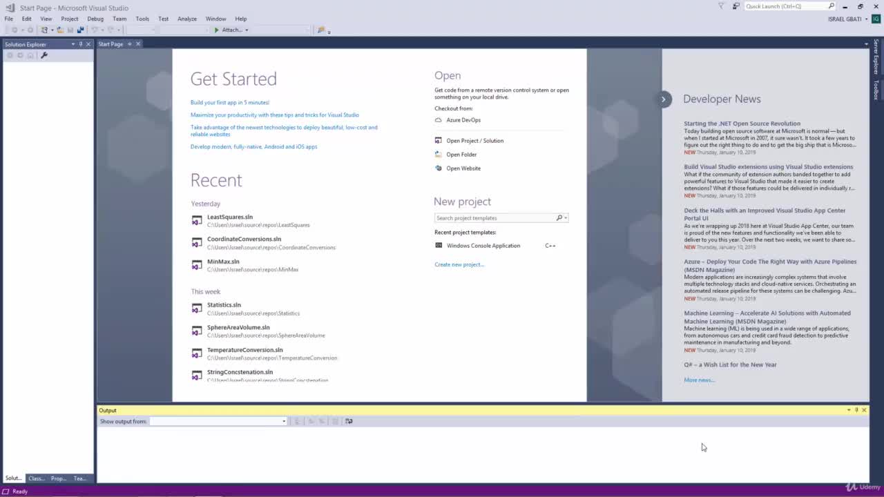Click the Solution Explorer properties wrench icon
The width and height of the screenshot is (884, 497).
pyautogui.click(x=44, y=55)
